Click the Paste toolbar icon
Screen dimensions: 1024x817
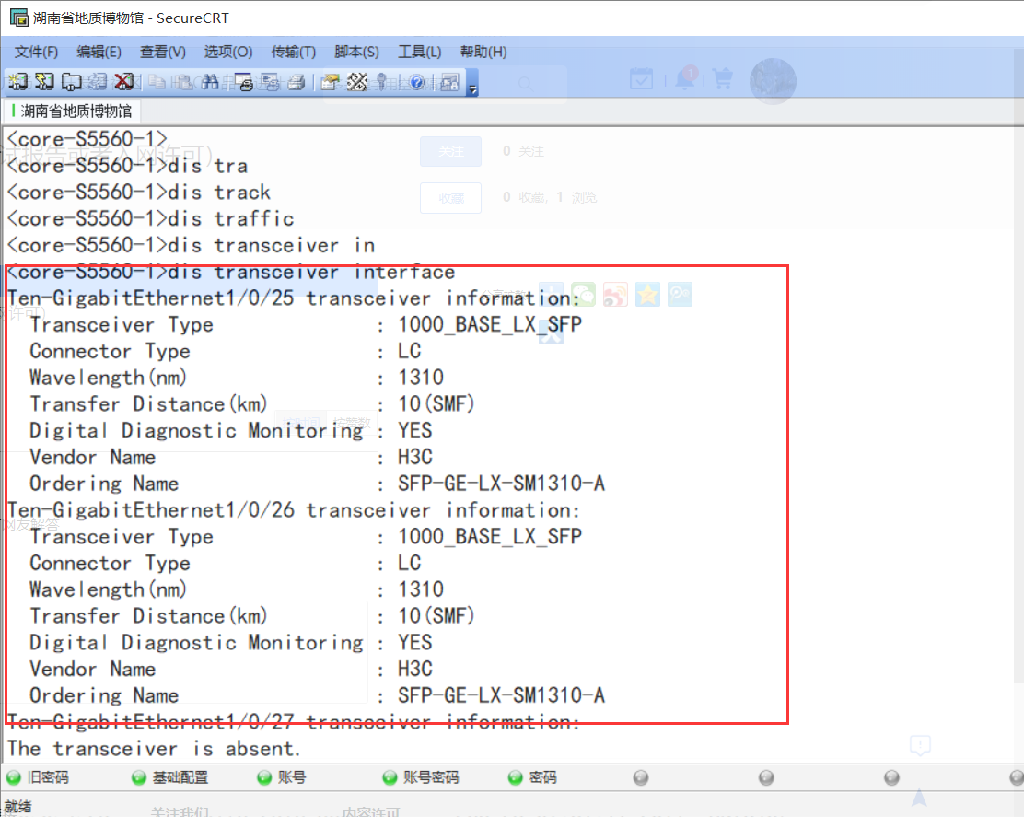point(182,82)
